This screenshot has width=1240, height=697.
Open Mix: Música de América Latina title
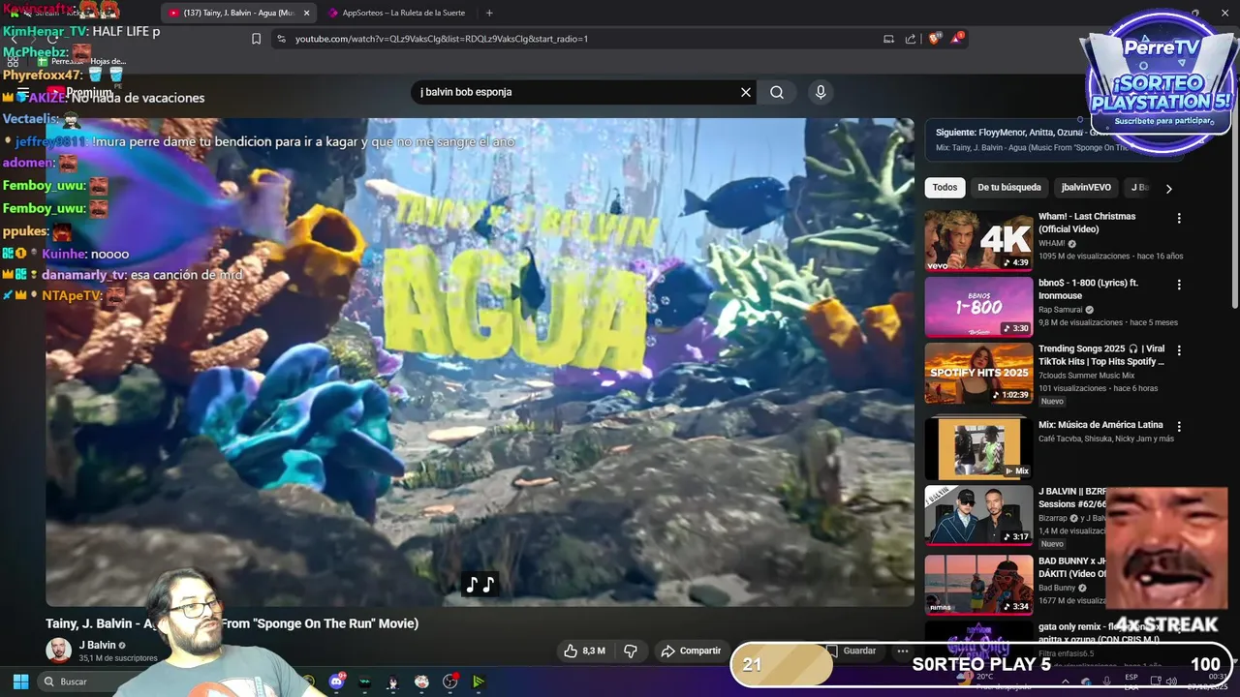(1100, 425)
